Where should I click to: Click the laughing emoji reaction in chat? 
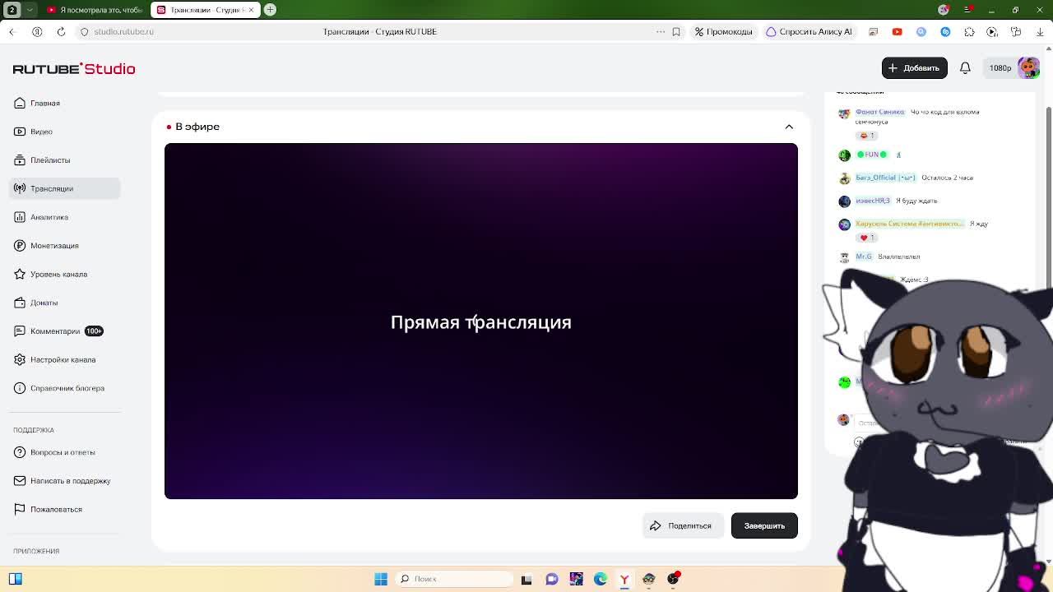(866, 136)
